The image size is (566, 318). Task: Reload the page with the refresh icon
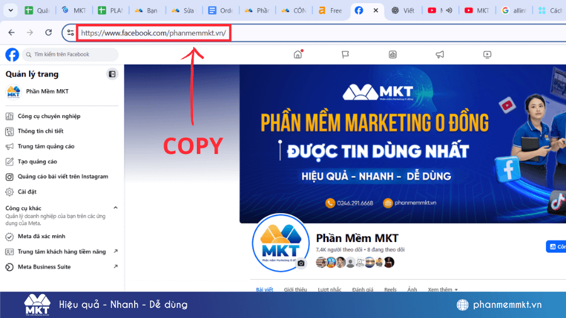(x=48, y=33)
